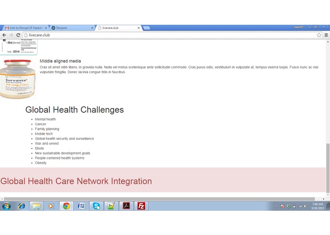Open Windows Media Player from taskbar
330x235 pixels.
[x=51, y=206]
